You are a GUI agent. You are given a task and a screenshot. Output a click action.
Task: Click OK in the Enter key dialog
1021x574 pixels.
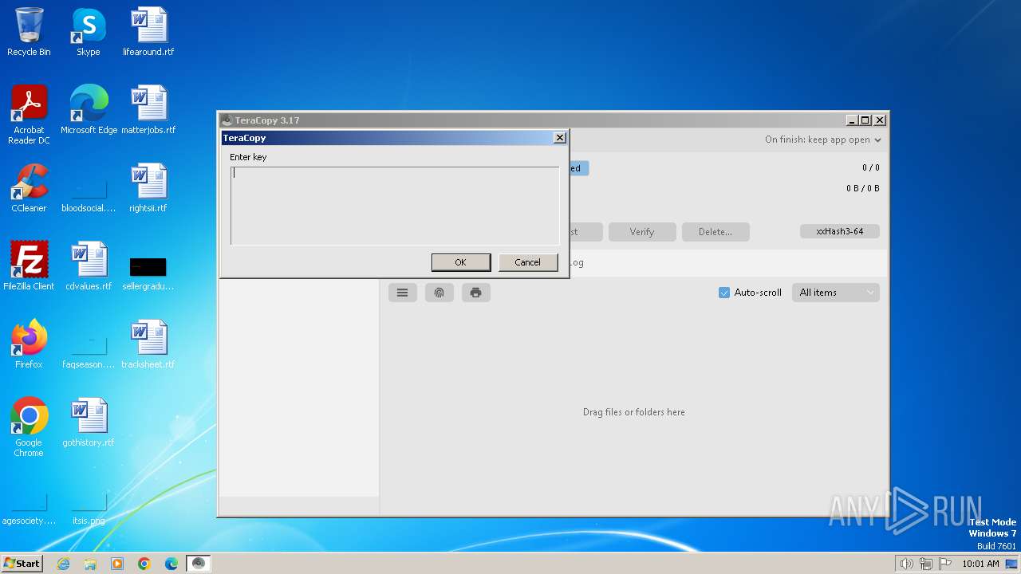coord(461,262)
